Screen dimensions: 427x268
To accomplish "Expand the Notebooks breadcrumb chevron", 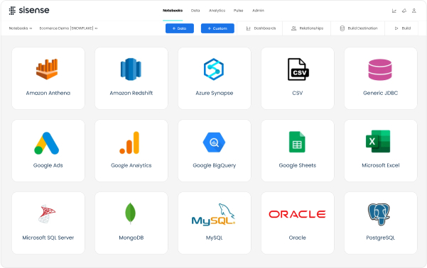I will (x=31, y=28).
